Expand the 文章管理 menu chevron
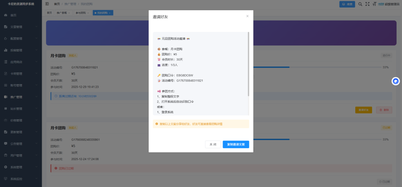The image size is (402, 187). click(37, 27)
